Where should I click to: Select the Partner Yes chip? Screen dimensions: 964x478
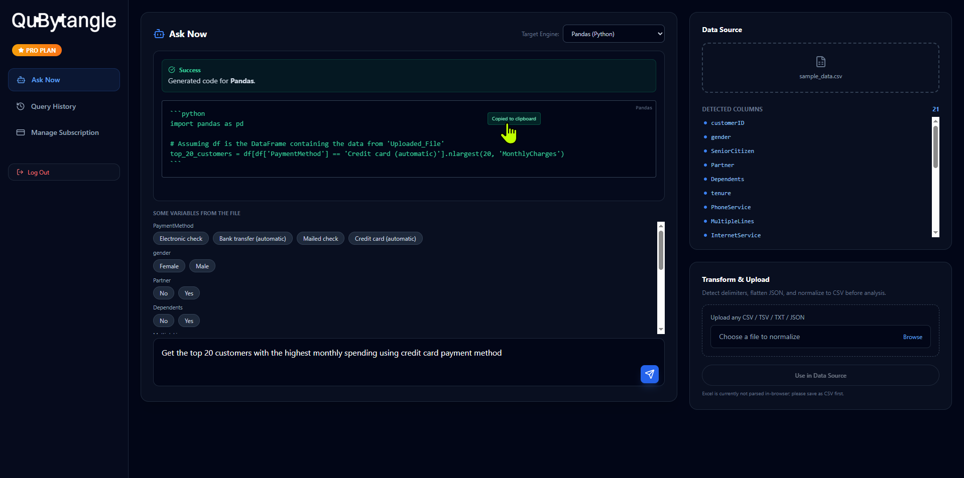tap(189, 293)
